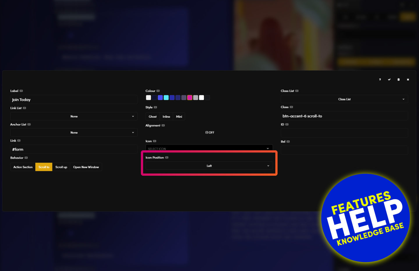Play the video help icon beside Label
419x271 pixels.
21,91
